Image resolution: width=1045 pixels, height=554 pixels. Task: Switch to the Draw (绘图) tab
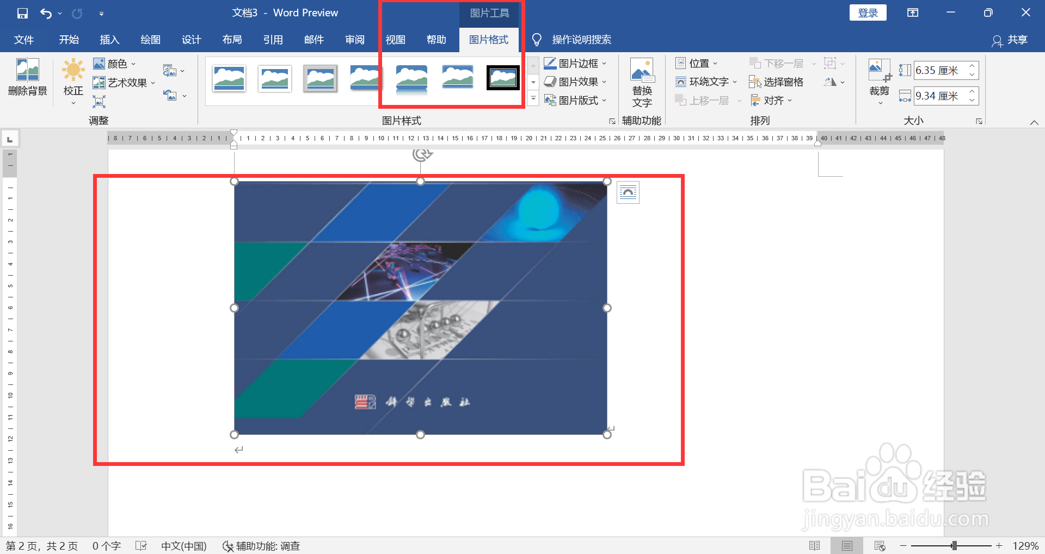150,40
